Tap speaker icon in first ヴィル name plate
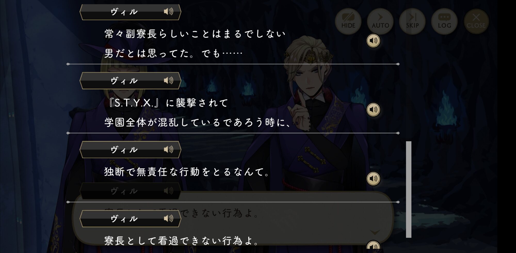The height and width of the screenshot is (253, 516). click(x=168, y=11)
